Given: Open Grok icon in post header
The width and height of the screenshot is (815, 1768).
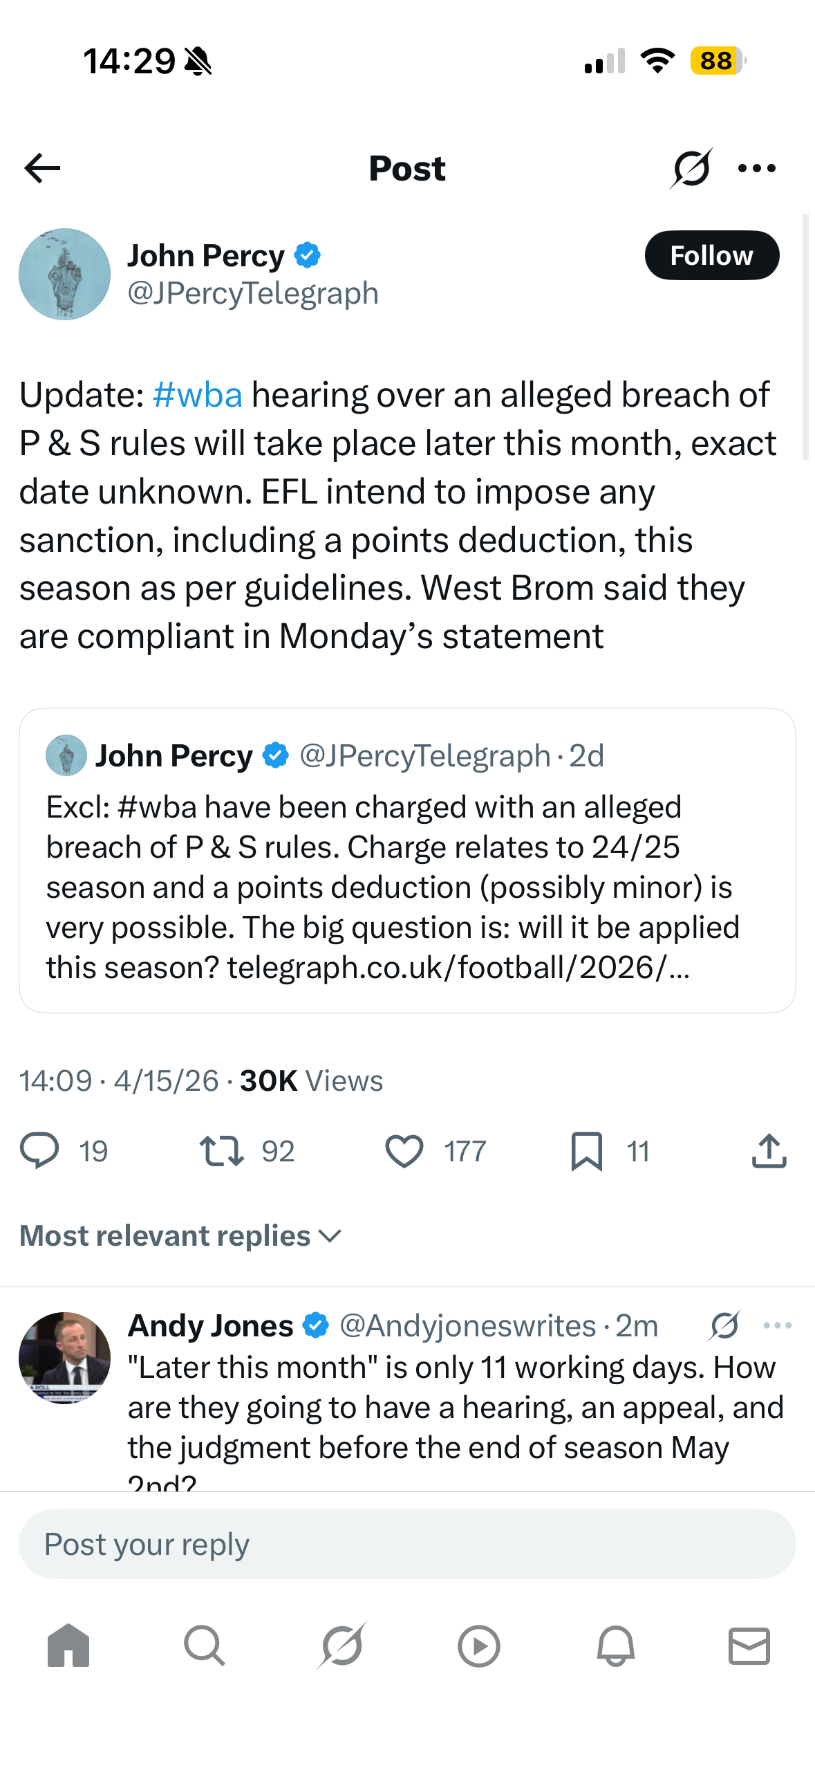Looking at the screenshot, I should click(x=691, y=168).
